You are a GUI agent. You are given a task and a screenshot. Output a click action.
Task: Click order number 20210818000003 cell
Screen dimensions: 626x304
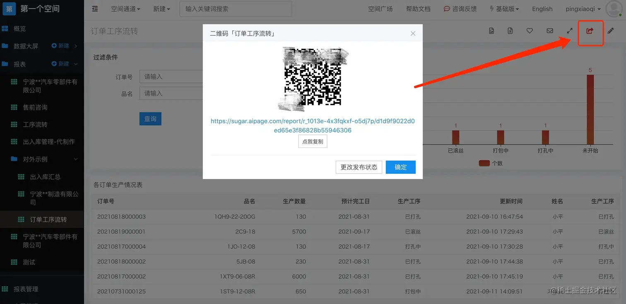click(x=121, y=217)
